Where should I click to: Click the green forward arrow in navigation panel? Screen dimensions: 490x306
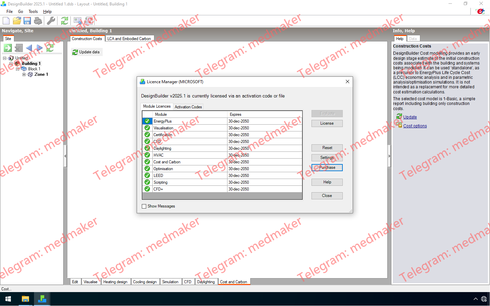tap(7, 48)
